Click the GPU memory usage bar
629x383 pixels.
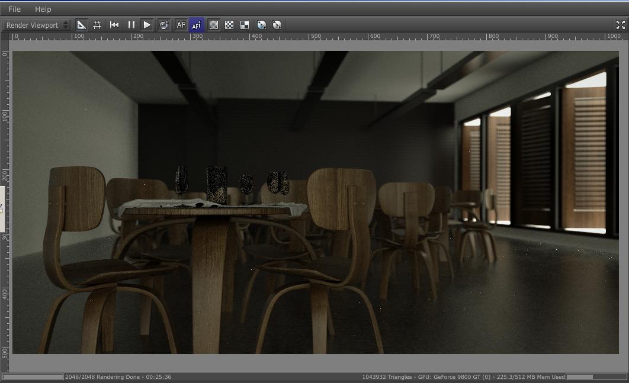click(x=596, y=376)
